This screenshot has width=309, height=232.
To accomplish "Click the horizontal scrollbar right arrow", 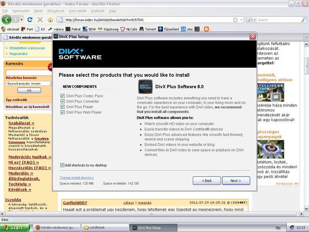I will (301, 214).
